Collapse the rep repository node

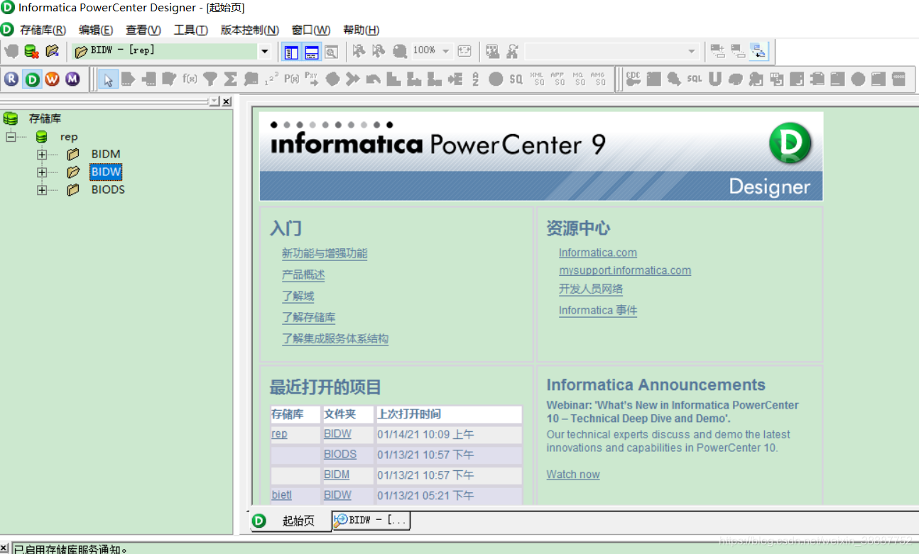tap(11, 137)
